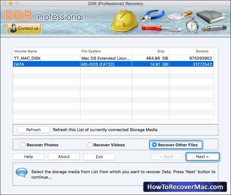
Task: Go to next step with Next
Action: (x=203, y=156)
